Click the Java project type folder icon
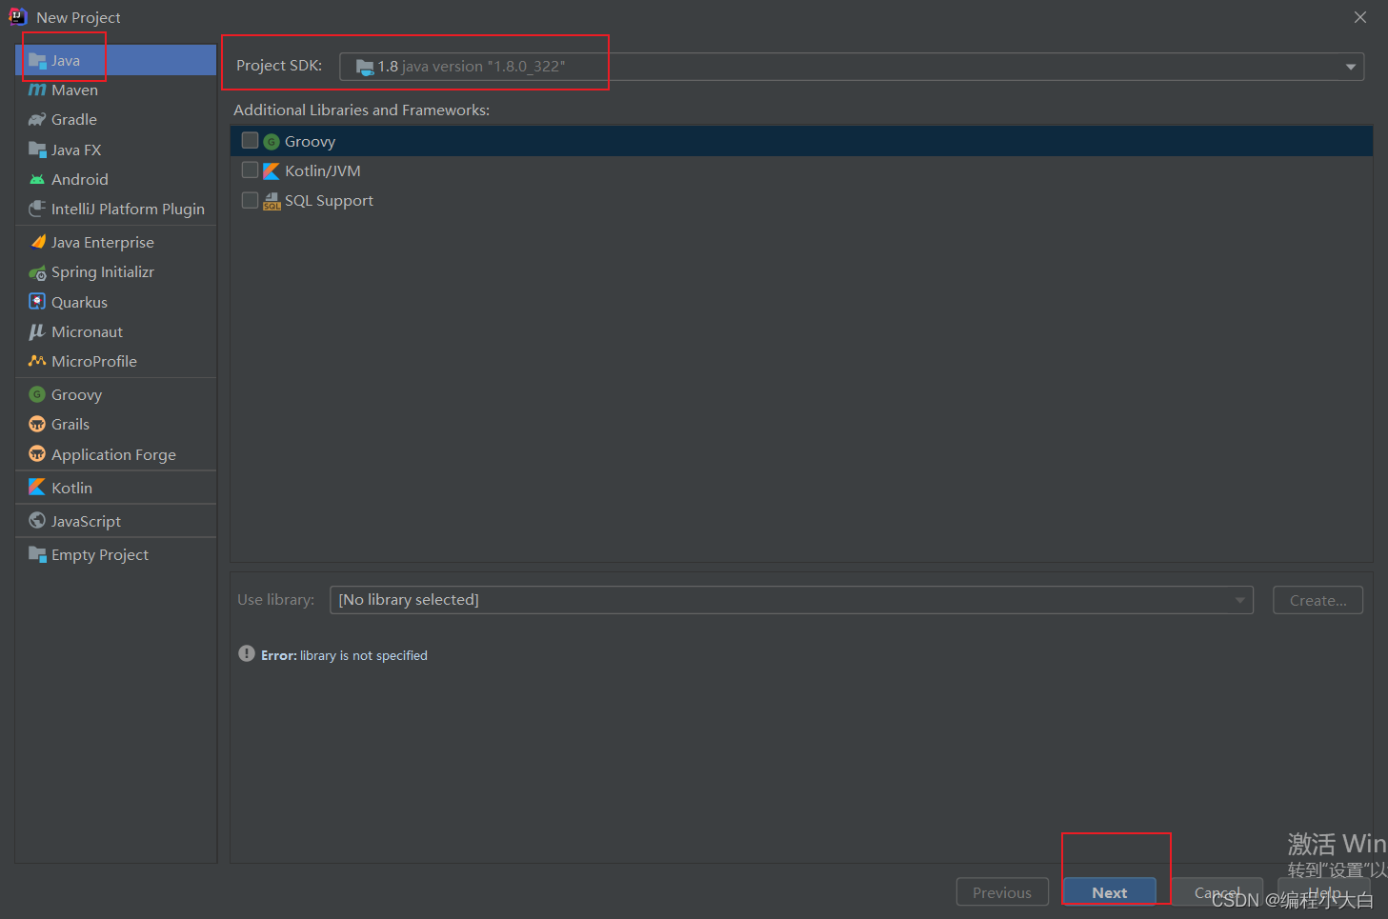 [37, 61]
